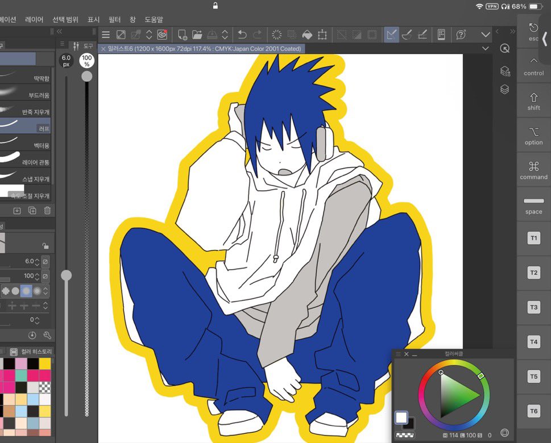This screenshot has width=551, height=443.
Task: Click the duplicate sub tool icon
Action: tap(32, 211)
